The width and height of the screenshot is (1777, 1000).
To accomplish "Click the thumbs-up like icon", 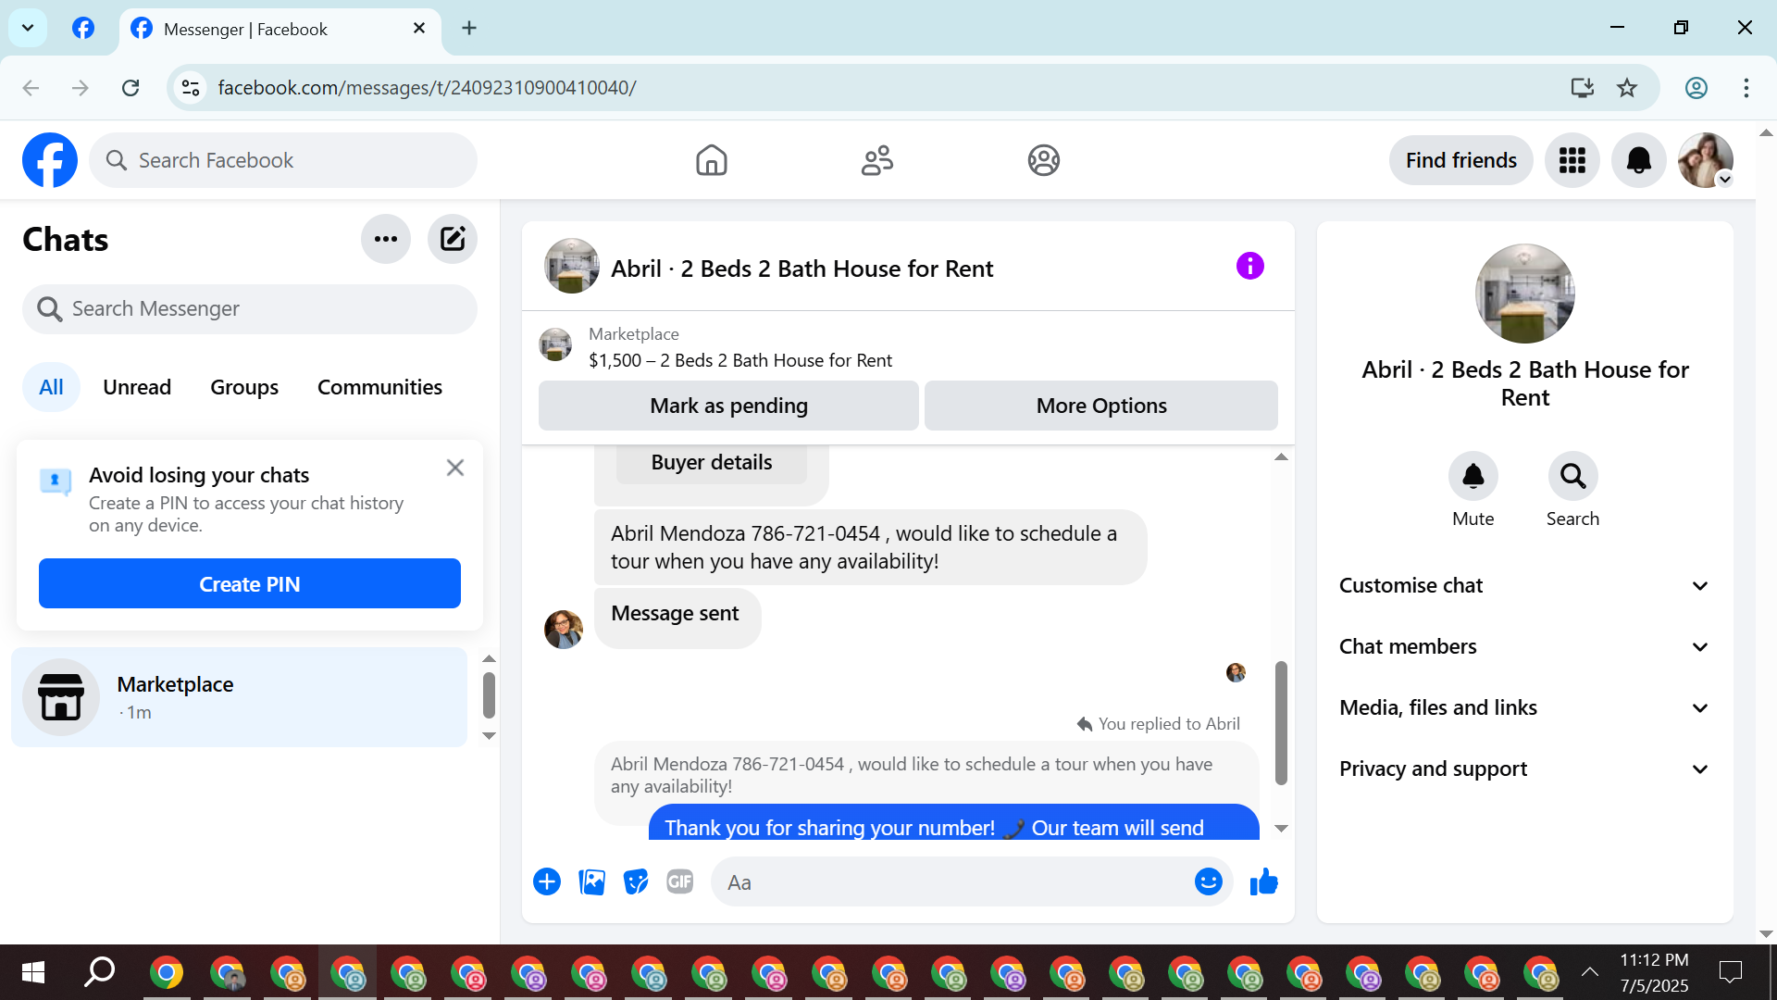I will click(1263, 882).
